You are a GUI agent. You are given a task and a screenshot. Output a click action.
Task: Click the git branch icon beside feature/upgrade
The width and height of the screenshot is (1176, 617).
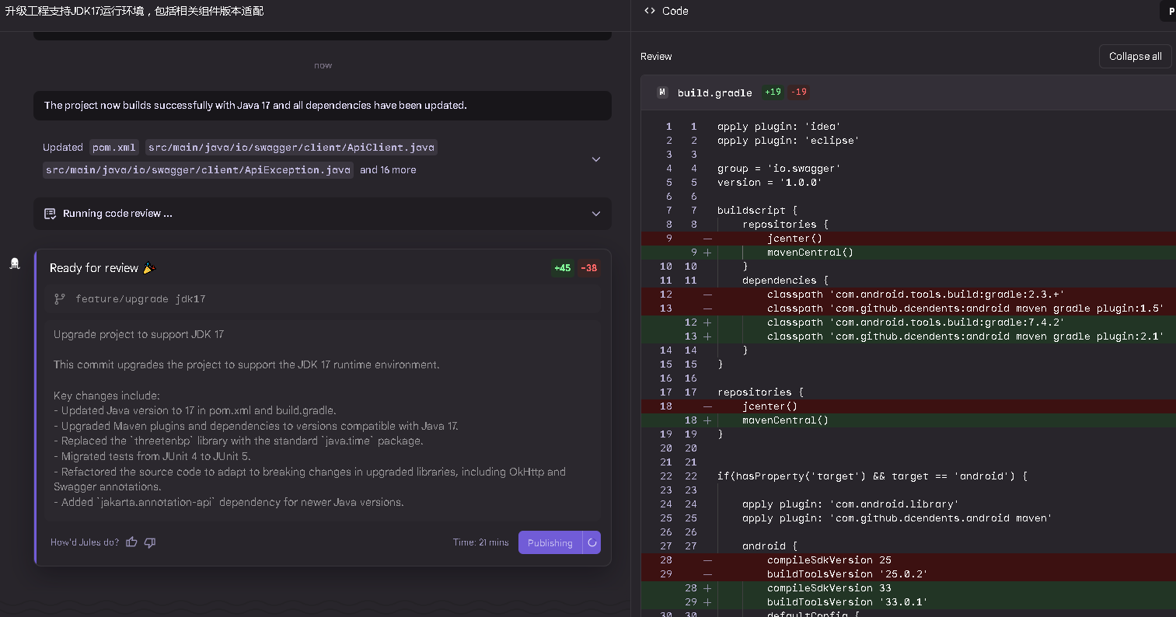pos(60,299)
